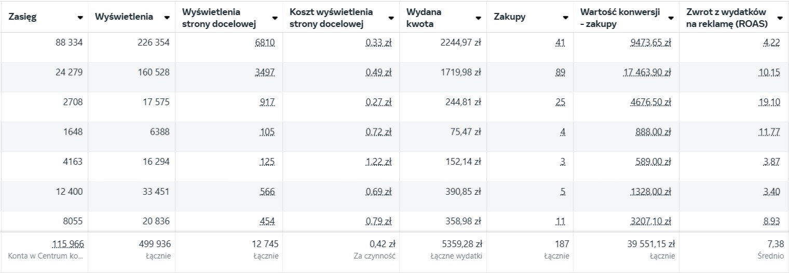The width and height of the screenshot is (789, 273).
Task: Open the 17 463,90 zł conversion value link
Action: coord(647,73)
